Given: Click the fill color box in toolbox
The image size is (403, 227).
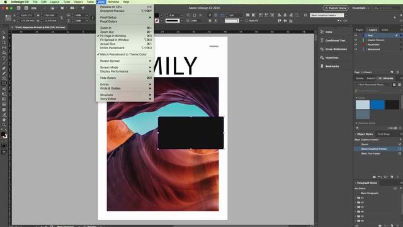Looking at the screenshot, I should click(x=3, y=134).
